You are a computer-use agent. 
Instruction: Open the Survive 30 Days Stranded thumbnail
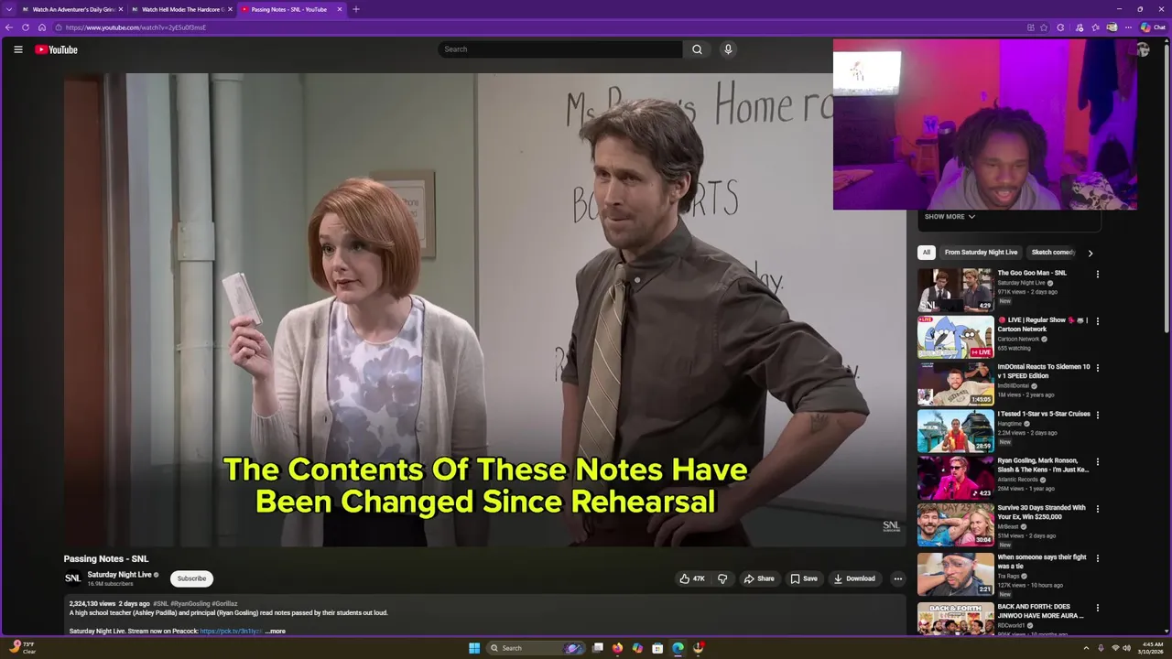point(955,524)
